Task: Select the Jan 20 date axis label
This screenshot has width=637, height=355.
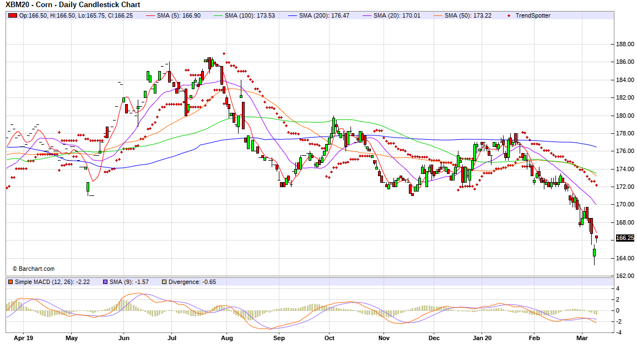Action: (x=482, y=338)
